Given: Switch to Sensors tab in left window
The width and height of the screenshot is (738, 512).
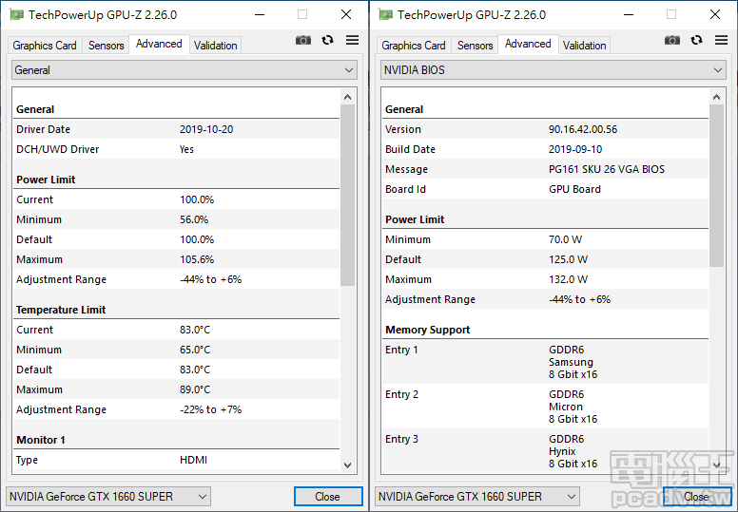Looking at the screenshot, I should (107, 46).
